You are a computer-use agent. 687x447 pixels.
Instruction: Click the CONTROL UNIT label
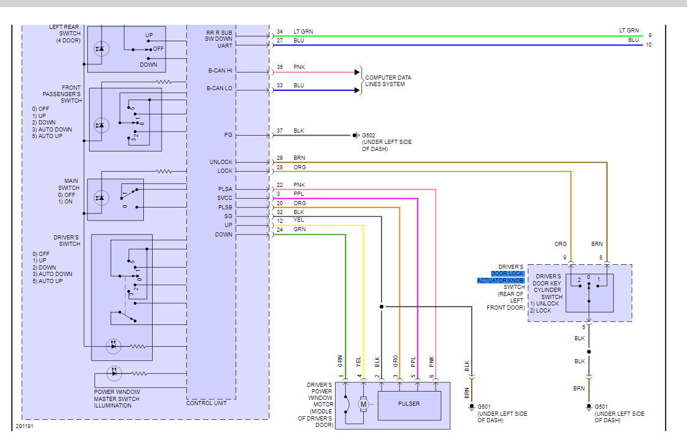click(206, 403)
